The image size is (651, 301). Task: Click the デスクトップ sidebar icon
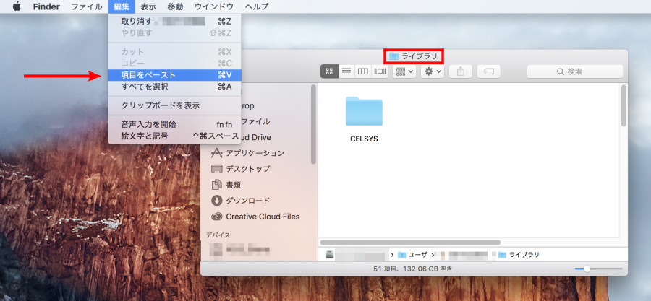217,169
